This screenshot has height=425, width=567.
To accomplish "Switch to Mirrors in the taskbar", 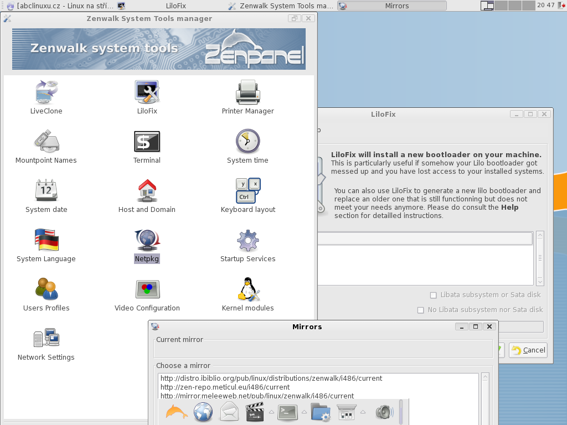I will pos(392,6).
